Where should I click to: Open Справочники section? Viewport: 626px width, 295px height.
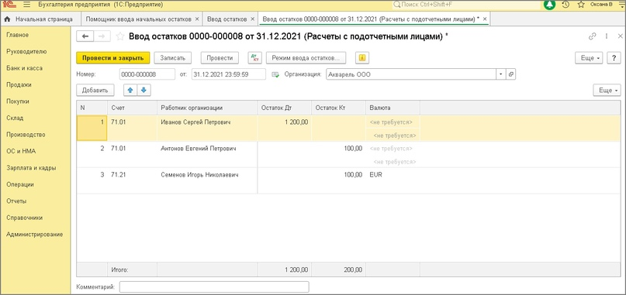(x=24, y=218)
